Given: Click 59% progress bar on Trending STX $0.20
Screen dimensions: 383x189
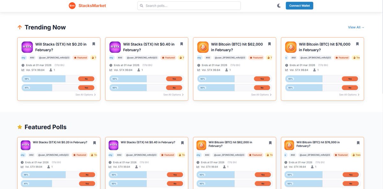Looking at the screenshot, I should (x=44, y=79).
